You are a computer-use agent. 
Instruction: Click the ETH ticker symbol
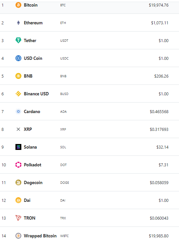tap(63, 23)
